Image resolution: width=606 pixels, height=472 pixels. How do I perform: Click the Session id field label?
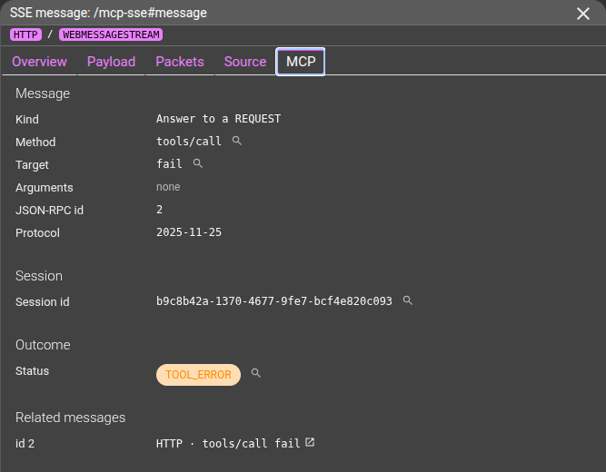coord(43,301)
